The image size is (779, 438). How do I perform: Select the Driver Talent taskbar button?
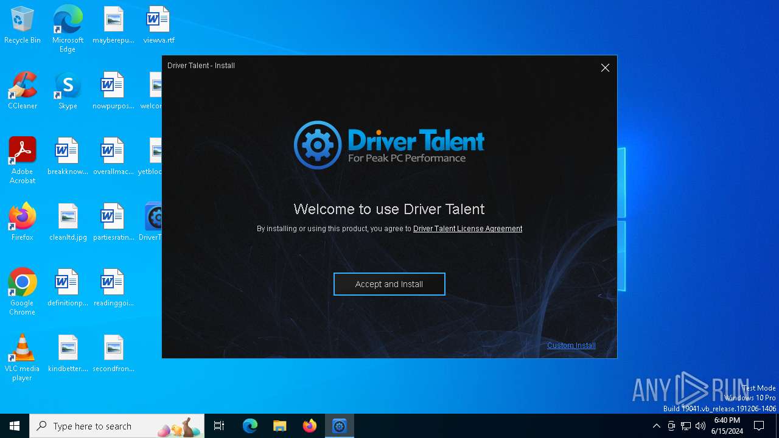coord(339,426)
